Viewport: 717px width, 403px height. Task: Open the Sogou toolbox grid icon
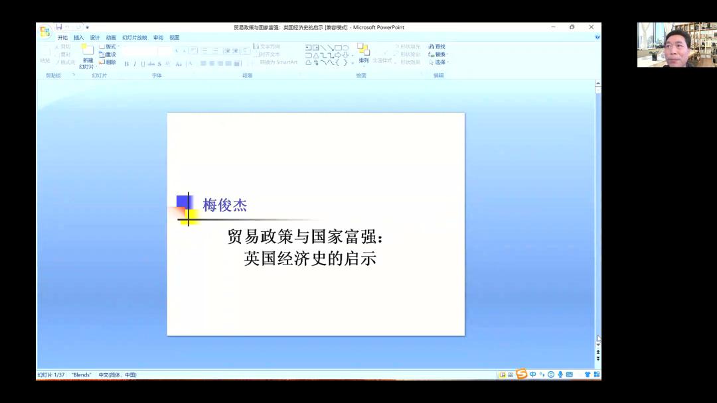pyautogui.click(x=597, y=374)
